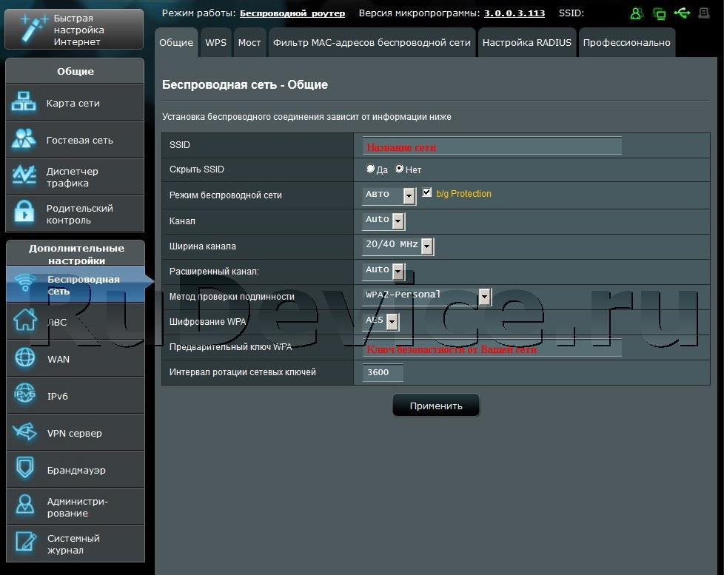Click the system log notepad icon

25,542
